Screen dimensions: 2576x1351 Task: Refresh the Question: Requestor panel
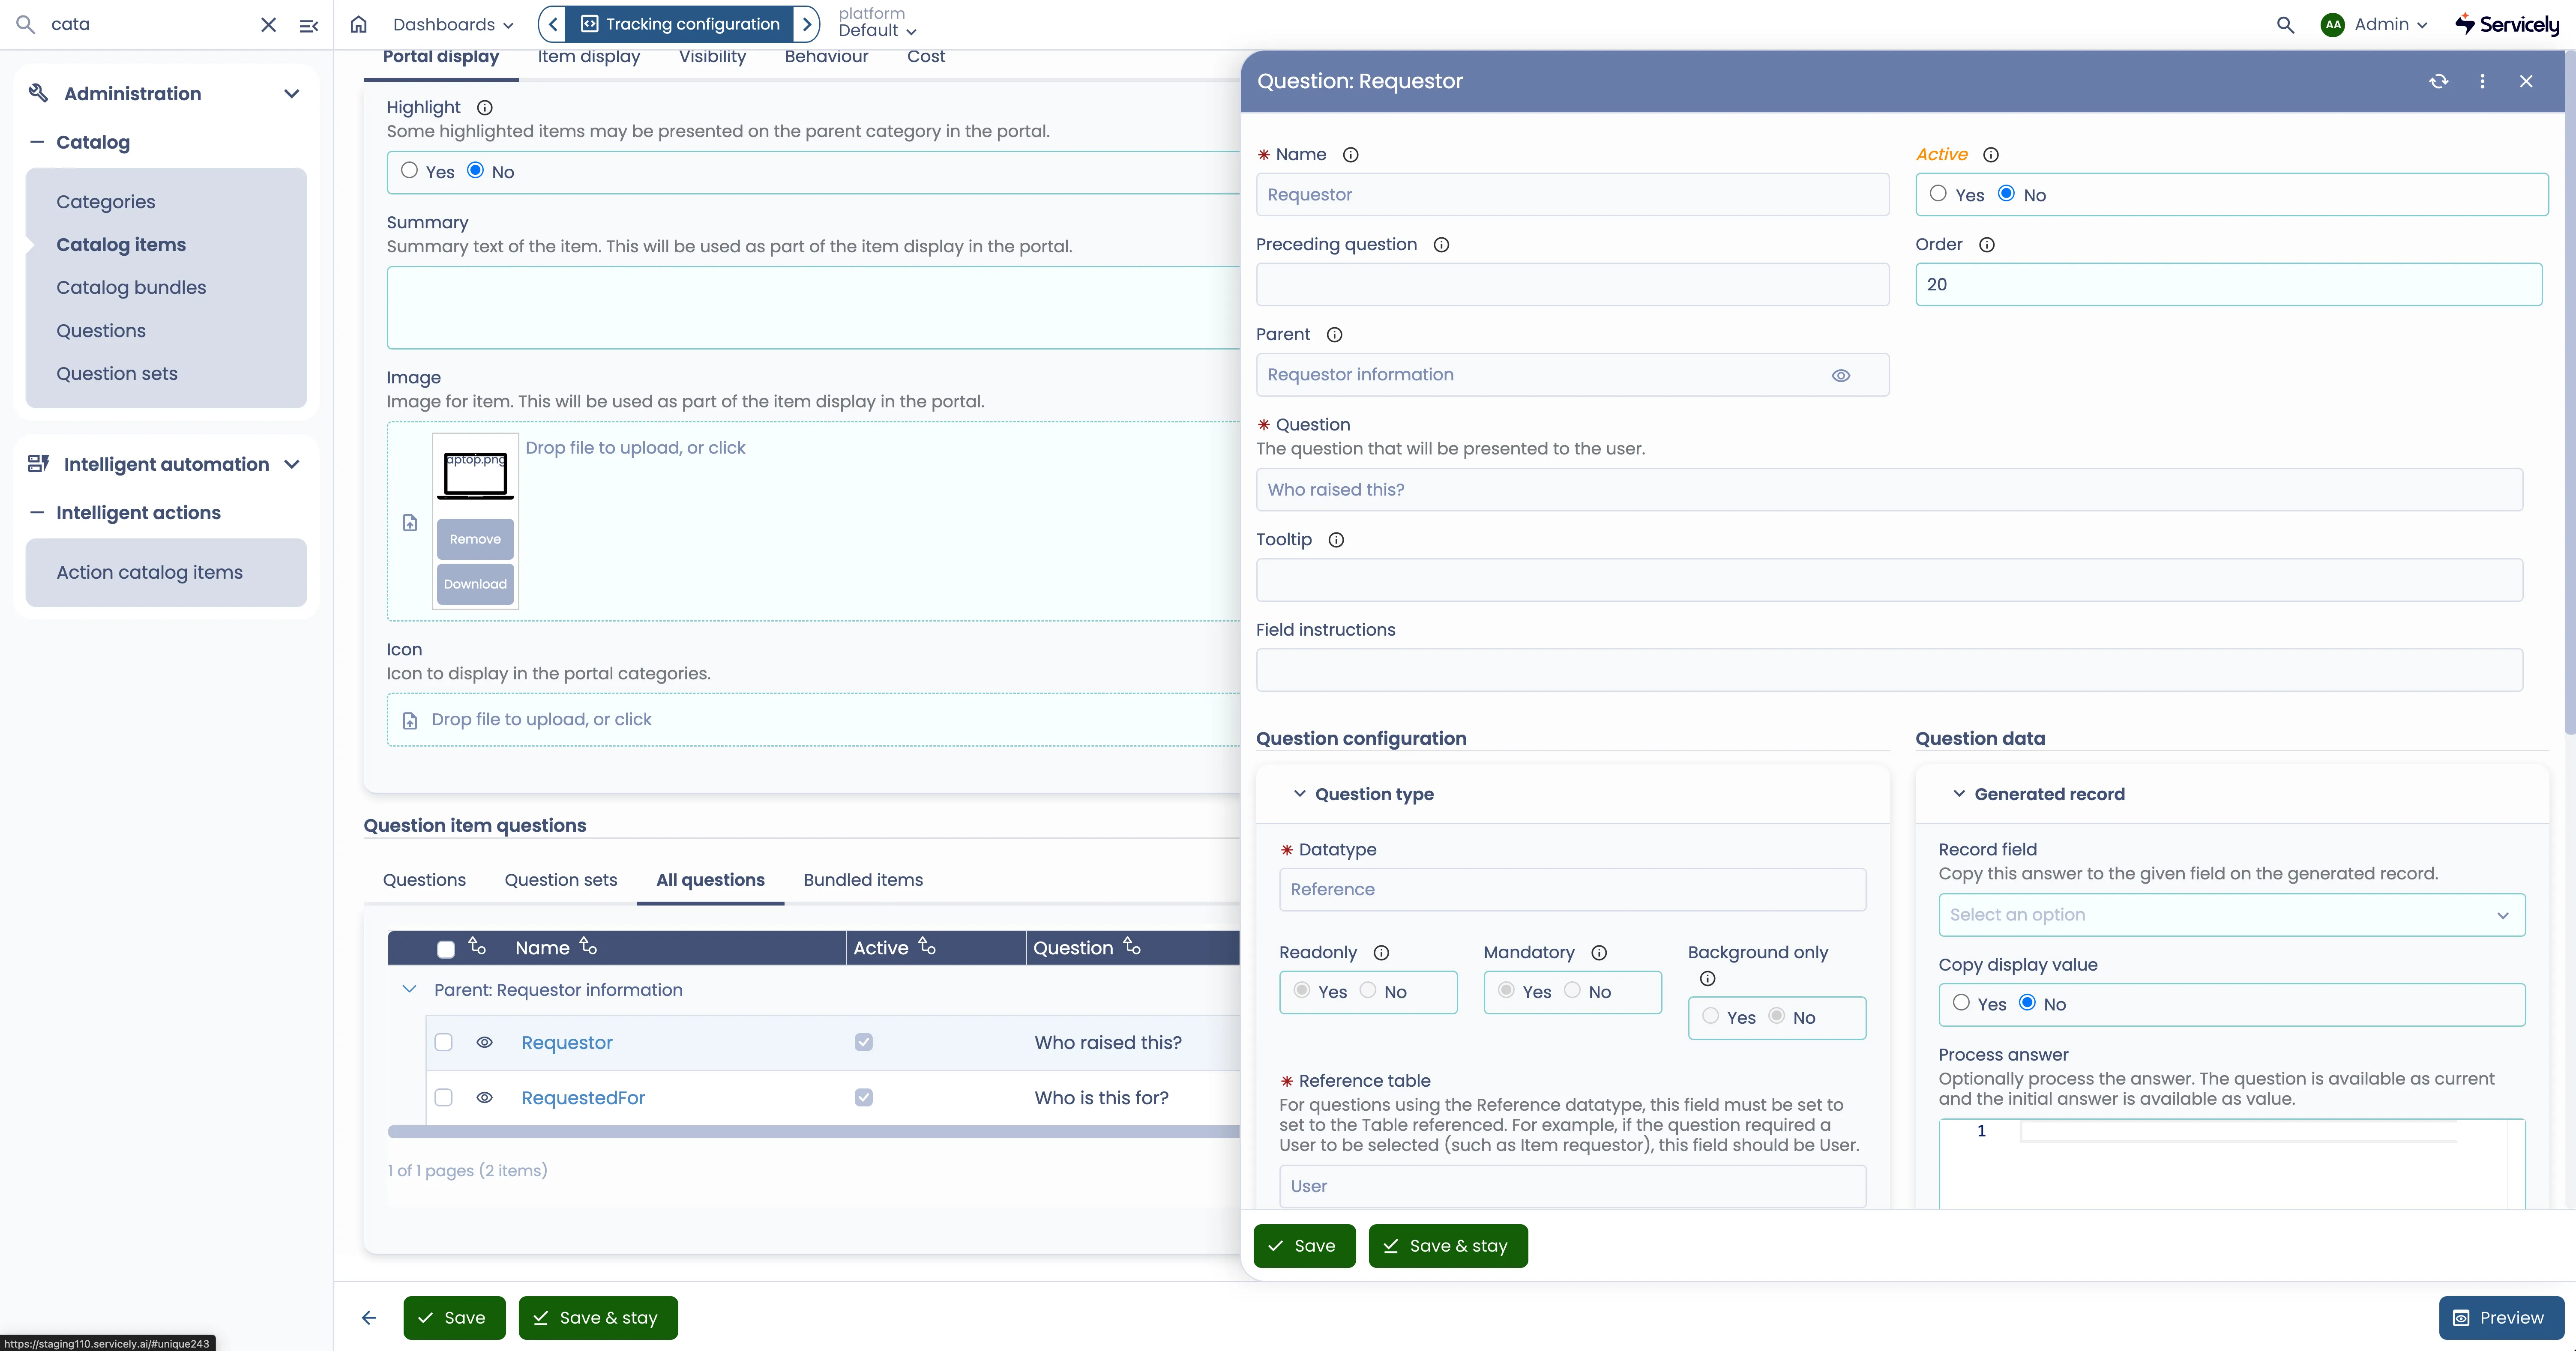(x=2438, y=81)
